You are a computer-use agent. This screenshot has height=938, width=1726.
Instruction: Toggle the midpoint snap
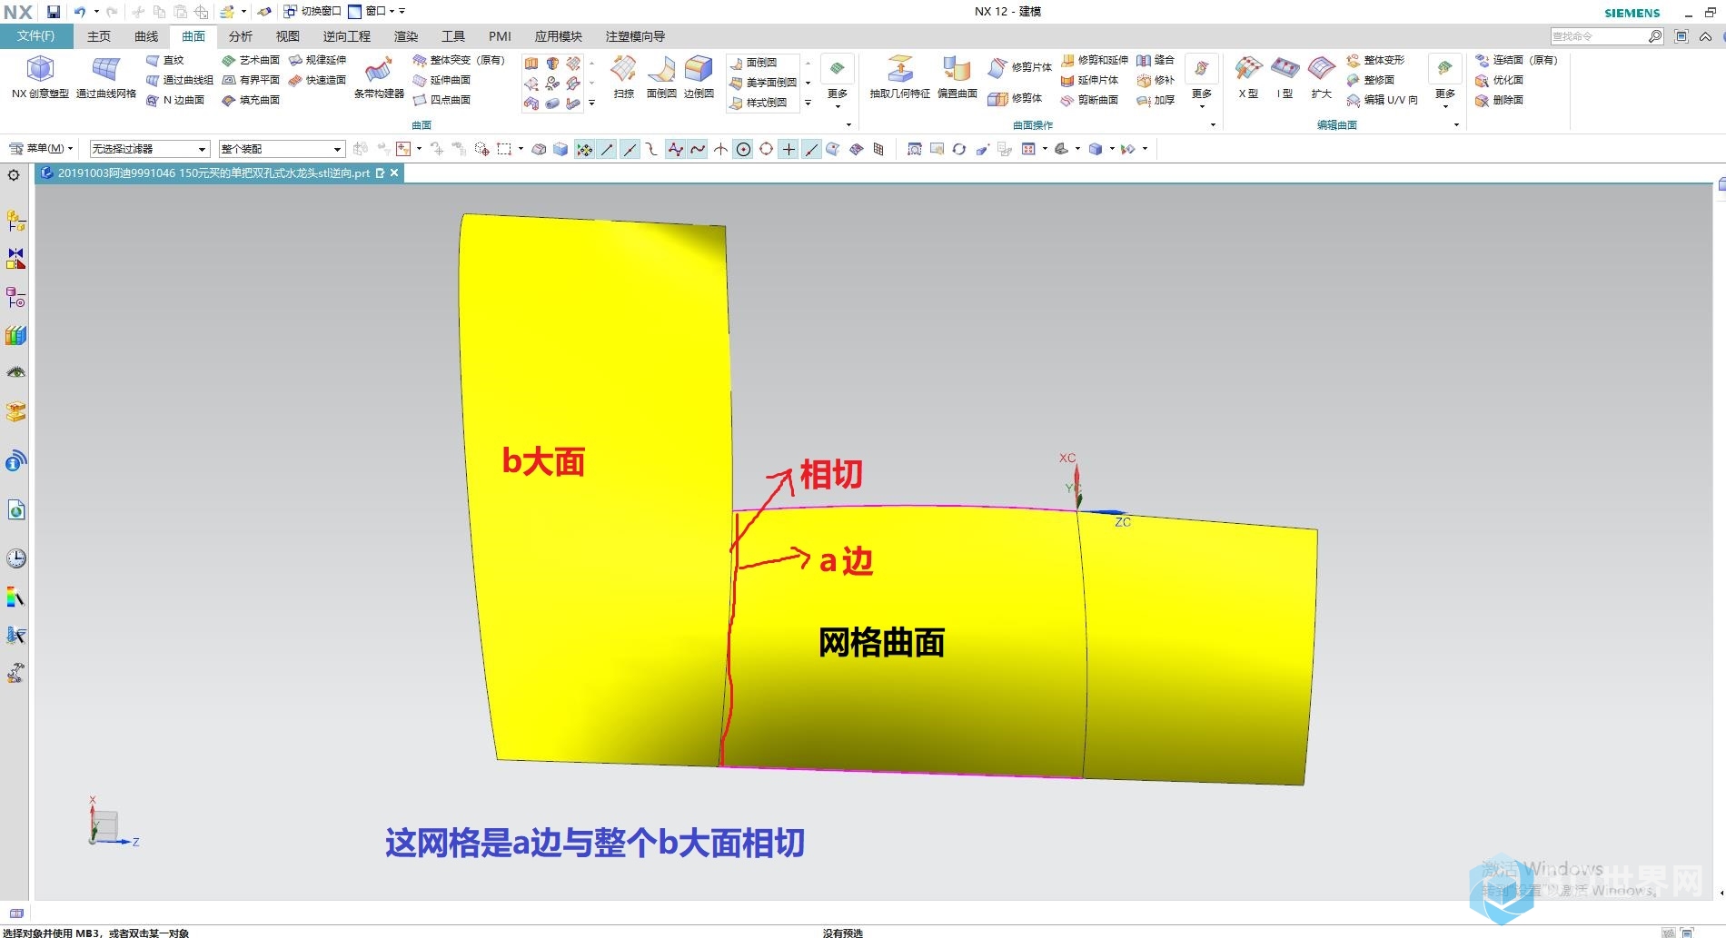(x=630, y=149)
